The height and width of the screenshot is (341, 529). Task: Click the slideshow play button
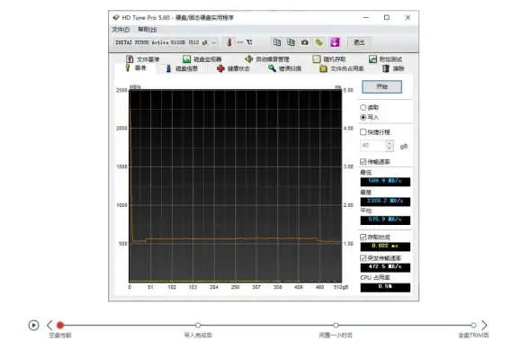(33, 325)
